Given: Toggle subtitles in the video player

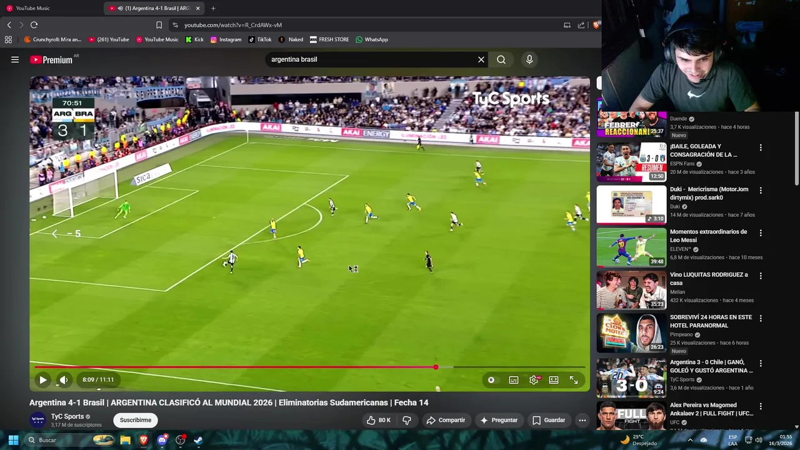Looking at the screenshot, I should coord(513,379).
